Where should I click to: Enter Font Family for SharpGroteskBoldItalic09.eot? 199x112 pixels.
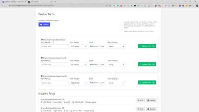[55, 46]
